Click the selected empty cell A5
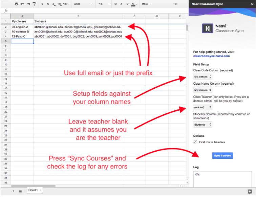 (22, 41)
